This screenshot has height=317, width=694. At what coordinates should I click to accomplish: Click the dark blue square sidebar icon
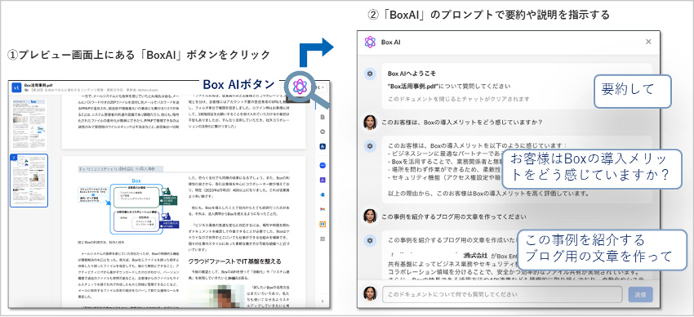pyautogui.click(x=323, y=146)
